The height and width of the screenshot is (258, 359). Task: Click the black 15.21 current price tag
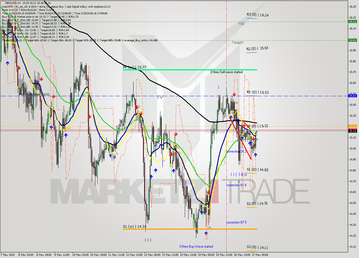(x=353, y=131)
